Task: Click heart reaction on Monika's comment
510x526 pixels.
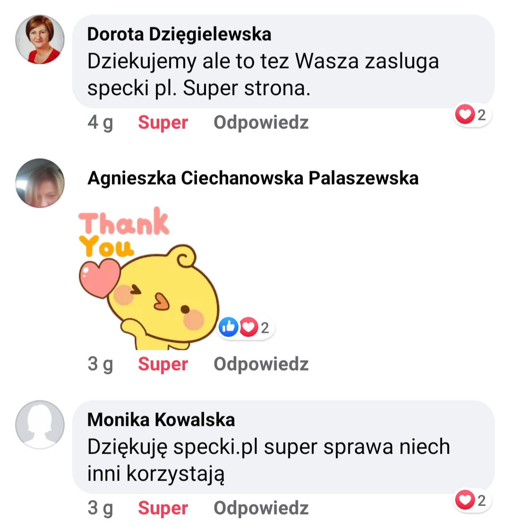Action: coord(465,500)
